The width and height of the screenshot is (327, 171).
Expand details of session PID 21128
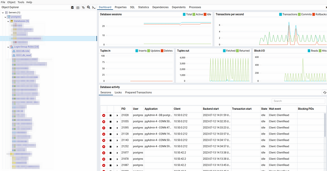tap(117, 134)
